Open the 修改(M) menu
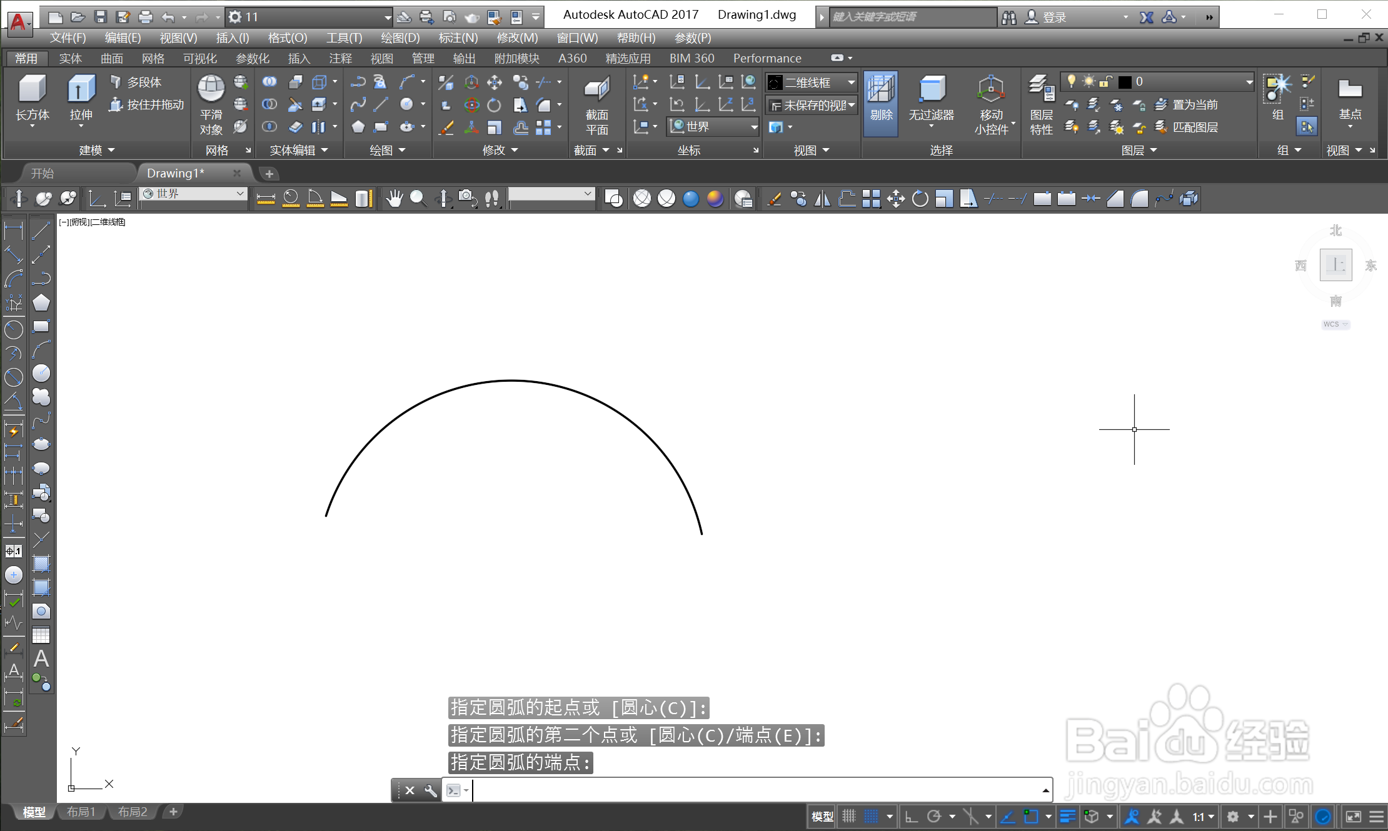Image resolution: width=1388 pixels, height=831 pixels. click(517, 38)
